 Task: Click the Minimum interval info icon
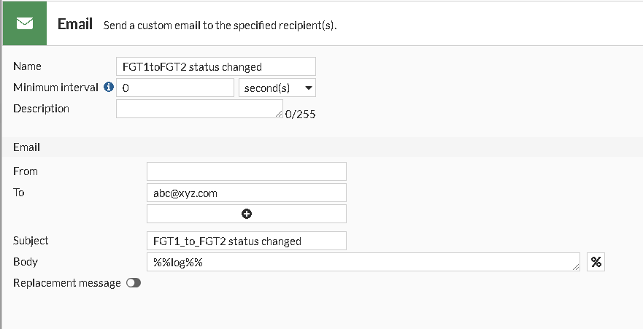click(109, 88)
